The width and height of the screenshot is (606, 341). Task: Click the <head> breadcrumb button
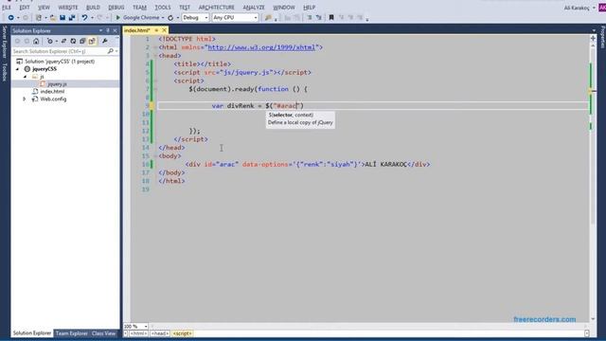point(160,333)
